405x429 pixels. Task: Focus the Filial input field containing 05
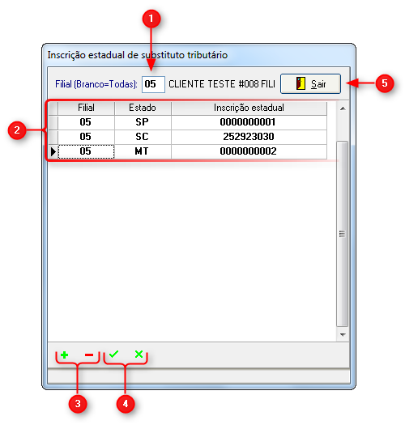[x=153, y=84]
